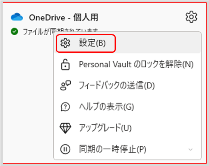The image size is (209, 166).
Task: Click the ファイルが同期されています status text
Action: click(x=61, y=32)
